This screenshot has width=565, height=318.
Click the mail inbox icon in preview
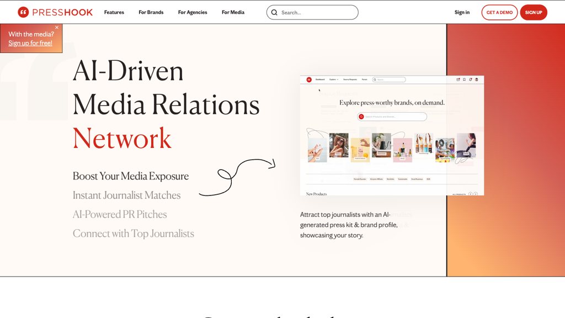(x=458, y=79)
